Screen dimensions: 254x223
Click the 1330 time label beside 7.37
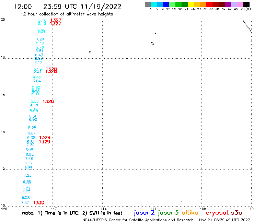click(39, 203)
